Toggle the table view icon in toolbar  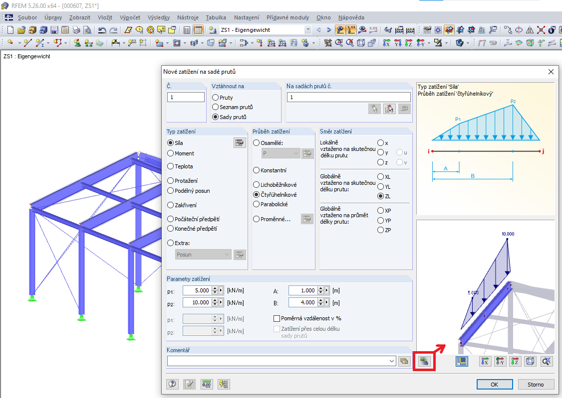pyautogui.click(x=198, y=30)
